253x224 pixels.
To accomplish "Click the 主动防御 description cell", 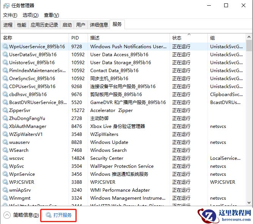I will point(99,118).
